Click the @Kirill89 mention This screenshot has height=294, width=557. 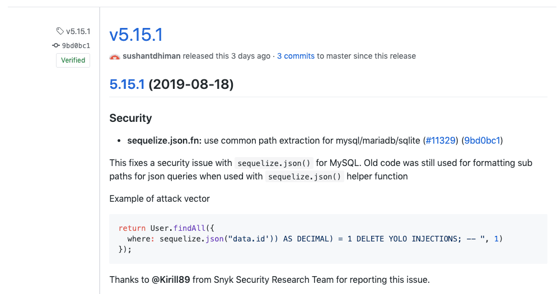click(x=171, y=280)
